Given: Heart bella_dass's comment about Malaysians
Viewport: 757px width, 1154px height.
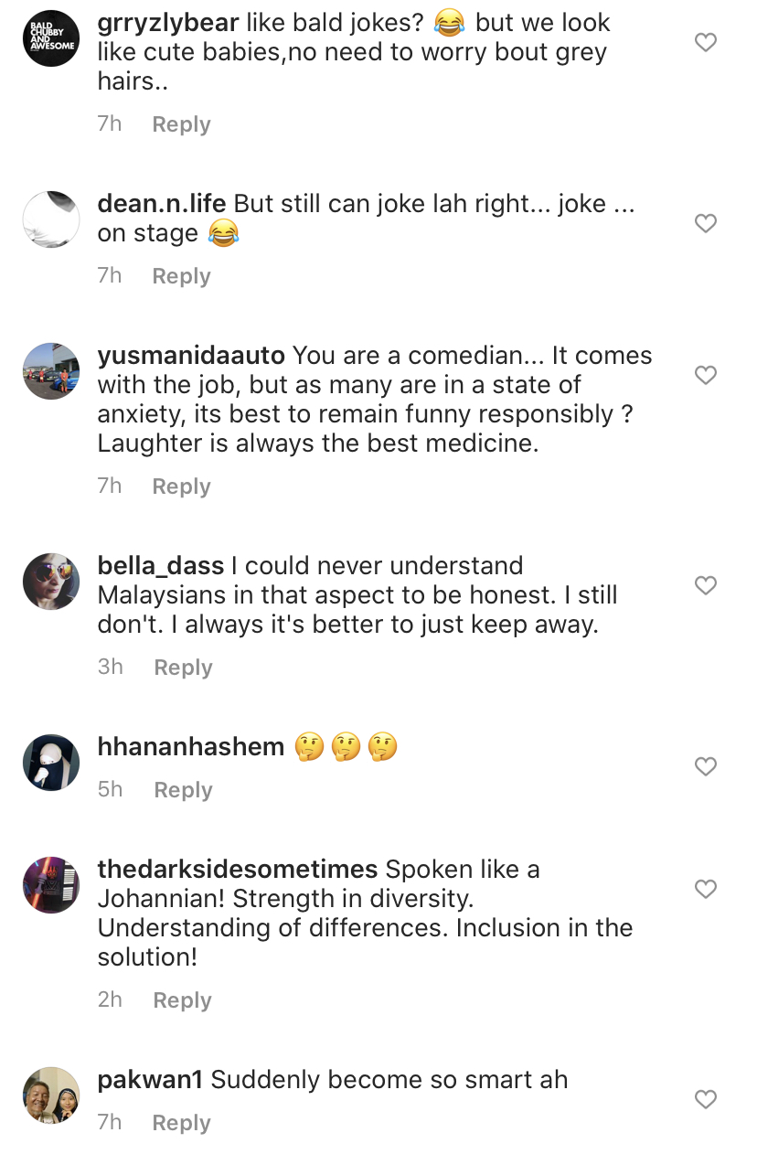Looking at the screenshot, I should [706, 585].
